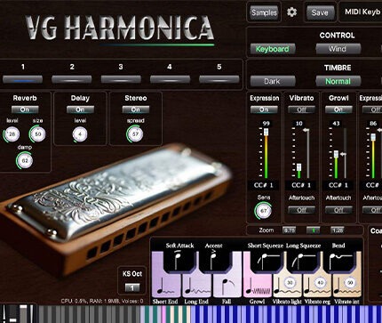Set Zoom to 1.25

click(337, 230)
